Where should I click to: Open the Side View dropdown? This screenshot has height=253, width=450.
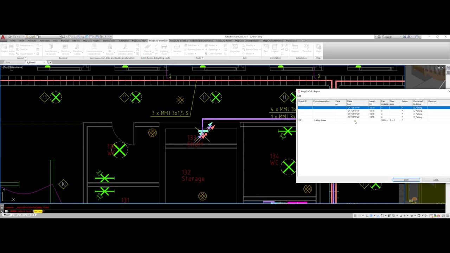(192, 45)
